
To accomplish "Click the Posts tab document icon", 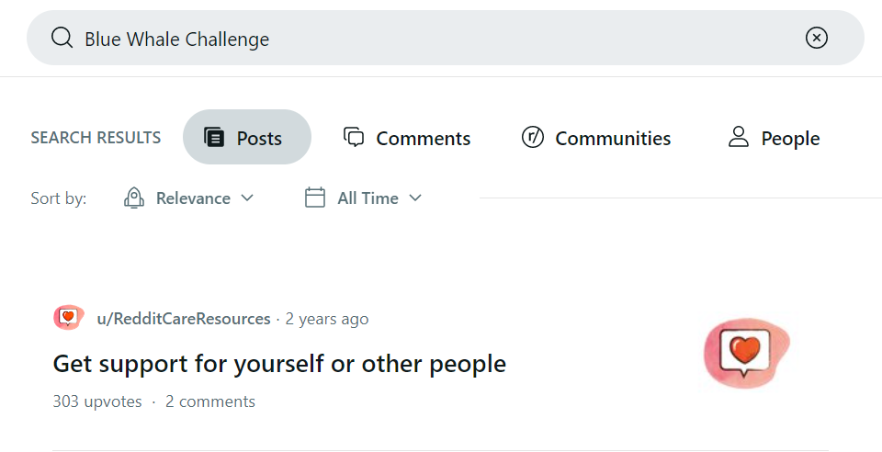I will [214, 137].
